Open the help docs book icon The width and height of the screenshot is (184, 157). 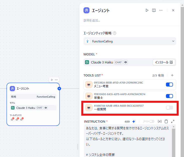[154, 10]
